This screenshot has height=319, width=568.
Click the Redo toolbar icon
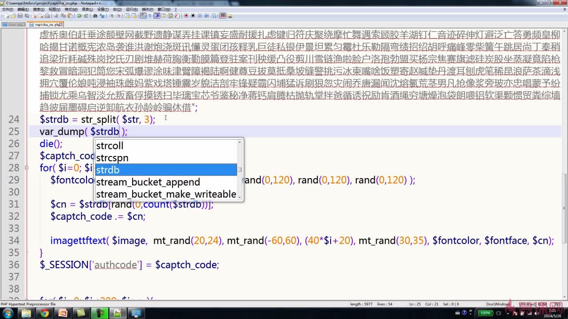pyautogui.click(x=86, y=16)
